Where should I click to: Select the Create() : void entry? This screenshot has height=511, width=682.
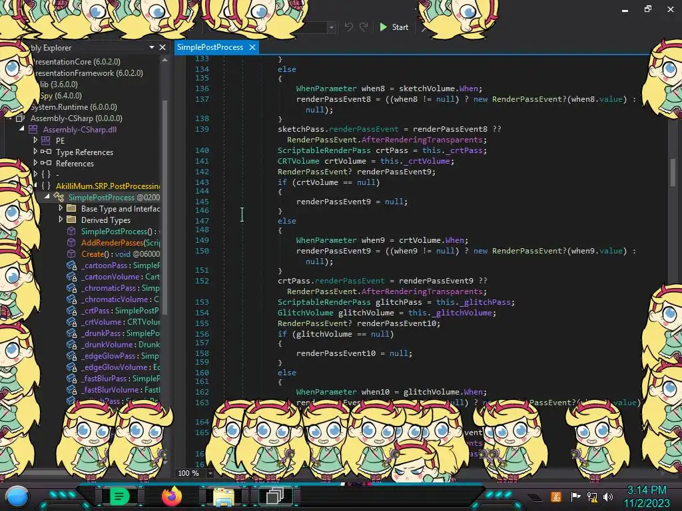coord(121,254)
